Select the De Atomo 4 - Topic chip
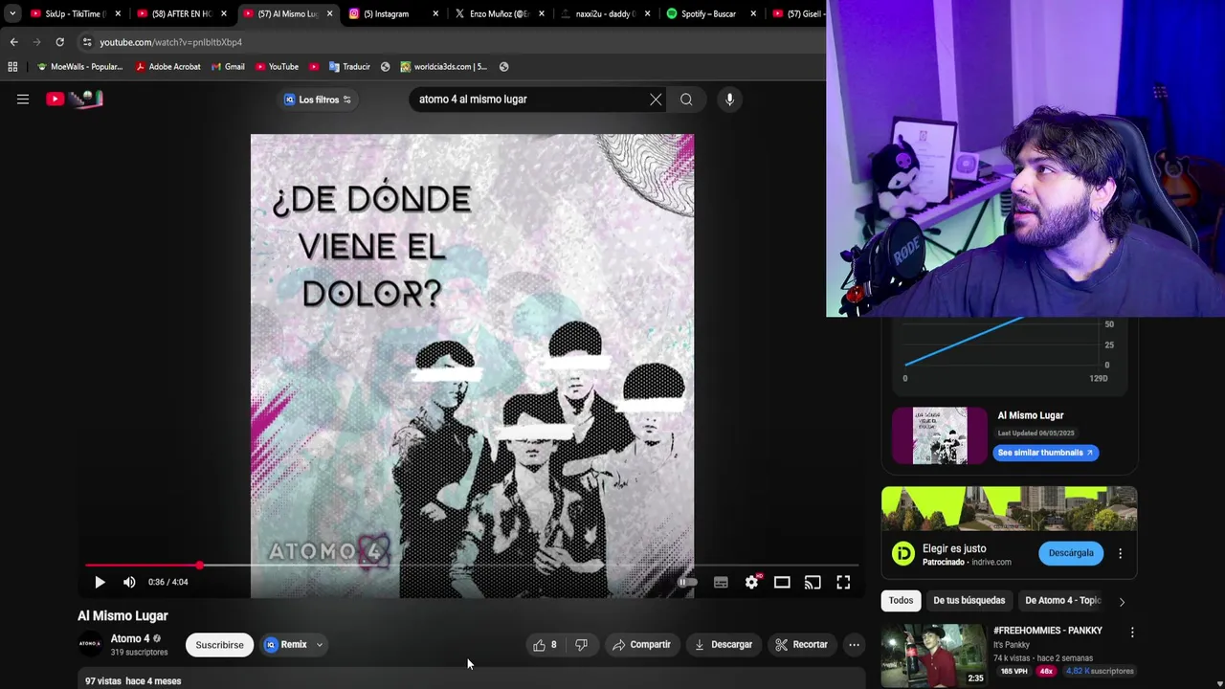This screenshot has height=689, width=1225. coord(1062,601)
